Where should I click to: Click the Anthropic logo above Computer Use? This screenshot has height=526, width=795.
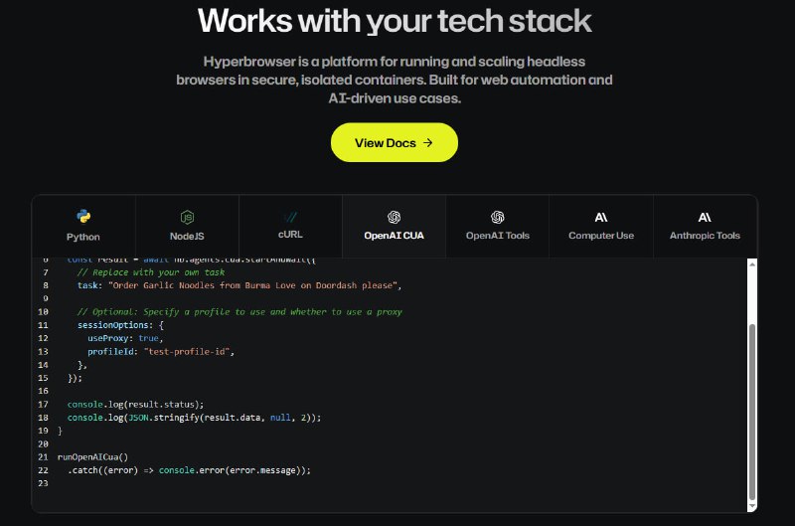pos(601,216)
